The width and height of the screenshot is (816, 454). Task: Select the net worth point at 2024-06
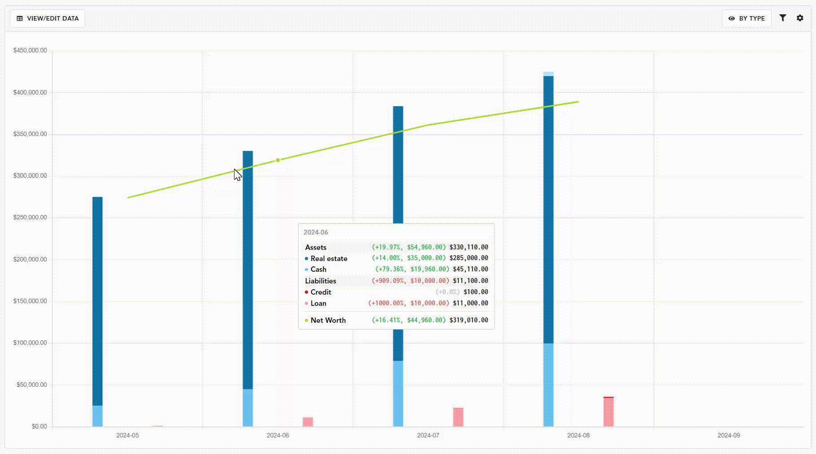tap(278, 160)
